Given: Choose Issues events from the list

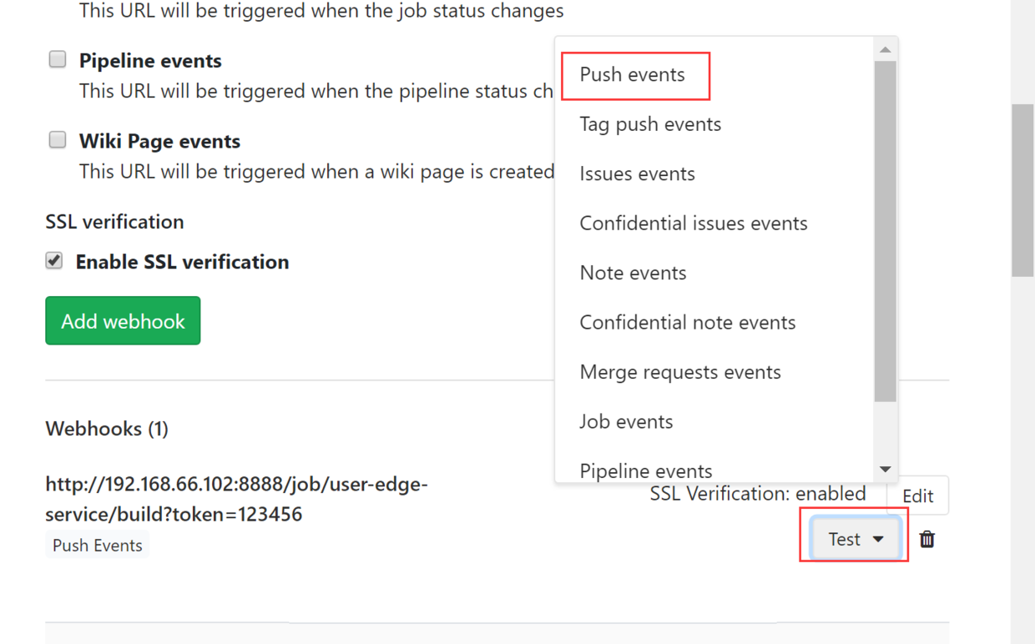Looking at the screenshot, I should (x=637, y=174).
